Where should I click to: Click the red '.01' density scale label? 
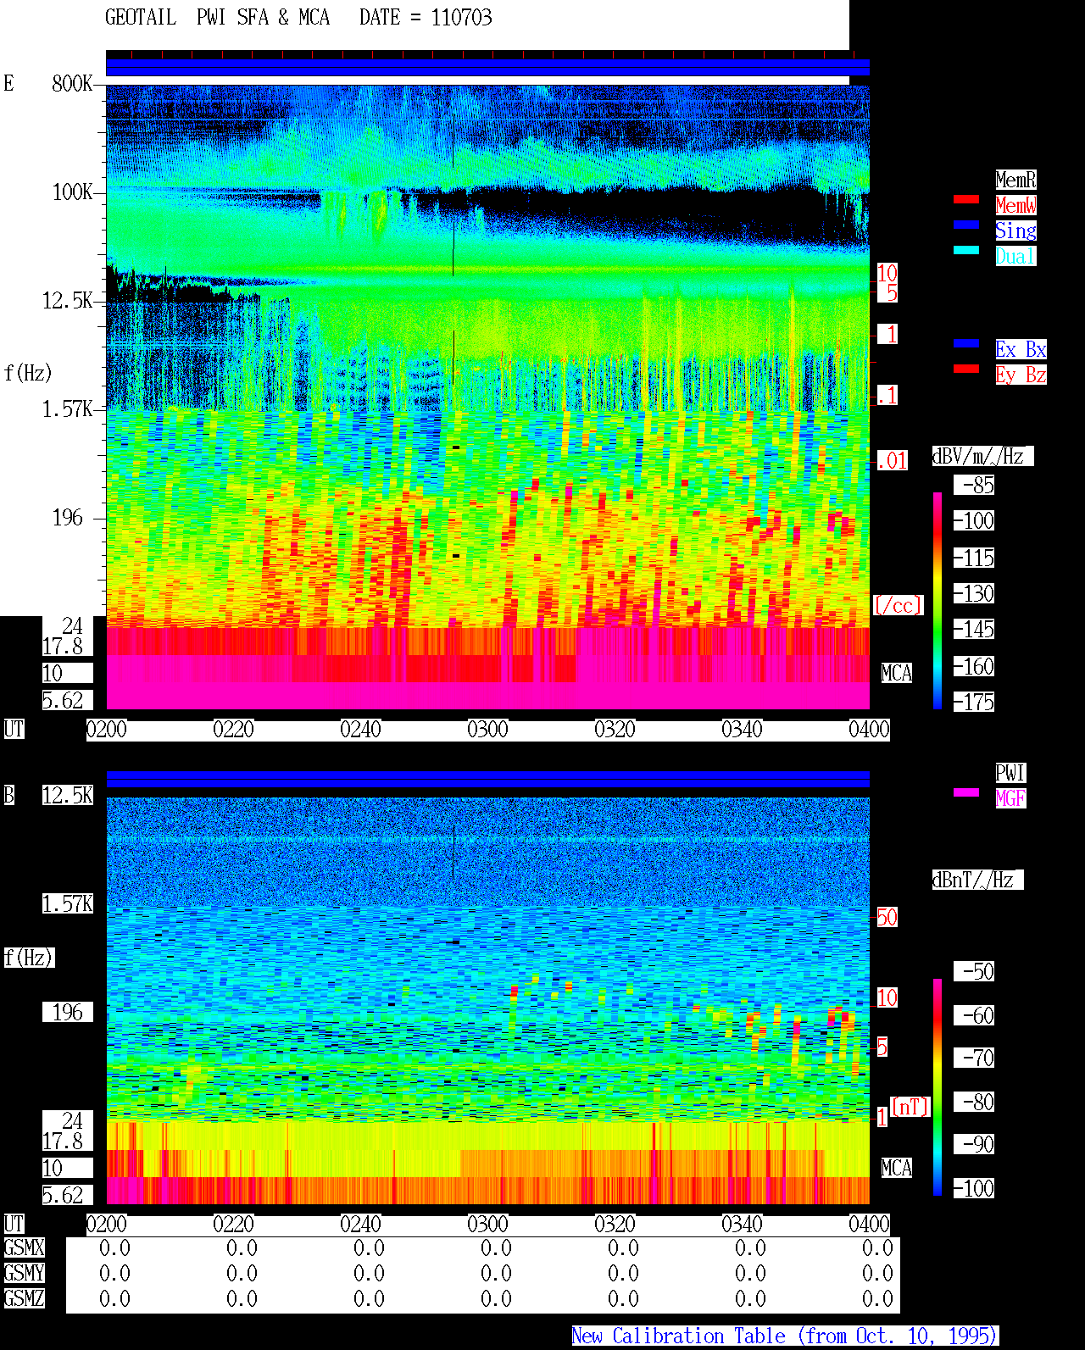coord(892,461)
